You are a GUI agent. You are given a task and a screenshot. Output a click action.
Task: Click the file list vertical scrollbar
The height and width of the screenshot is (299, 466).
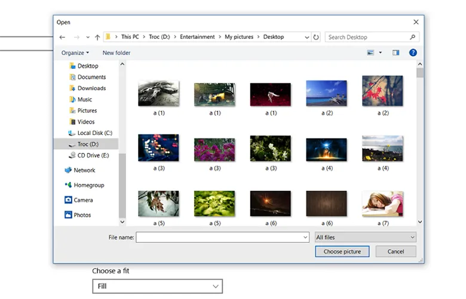click(420, 143)
